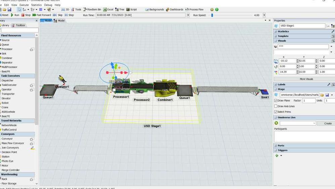Click the Labels edit pencil icon
This screenshot has height=189, width=335.
(329, 84)
